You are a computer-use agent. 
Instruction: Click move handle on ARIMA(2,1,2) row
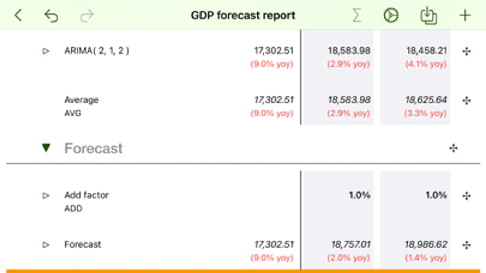coord(467,51)
